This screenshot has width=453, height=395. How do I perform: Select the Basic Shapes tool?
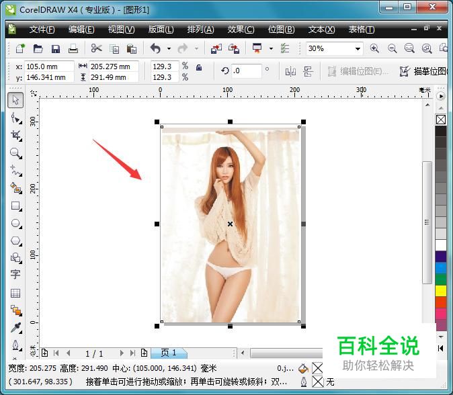click(x=16, y=258)
